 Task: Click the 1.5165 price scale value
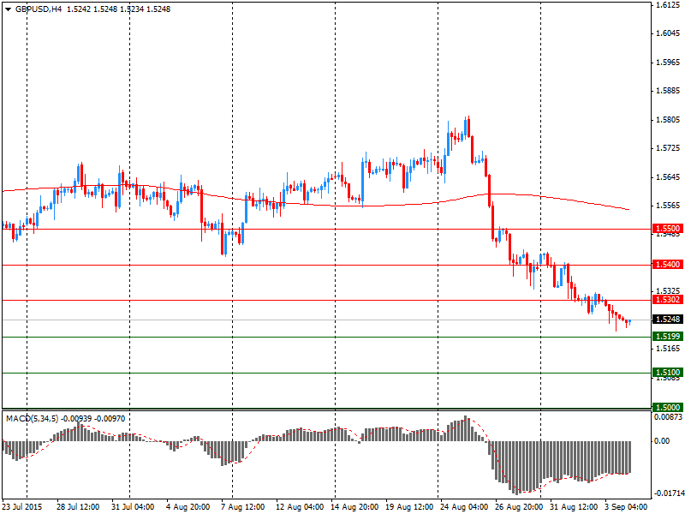click(x=668, y=349)
